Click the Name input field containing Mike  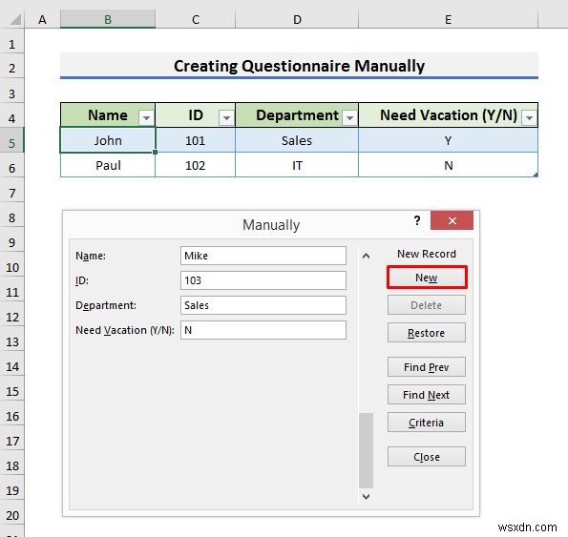[x=263, y=256]
